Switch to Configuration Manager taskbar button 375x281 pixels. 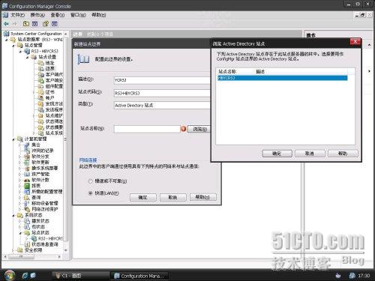click(139, 276)
